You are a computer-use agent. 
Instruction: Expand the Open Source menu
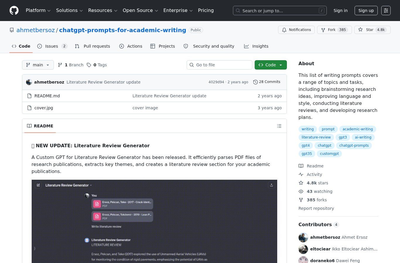140,11
